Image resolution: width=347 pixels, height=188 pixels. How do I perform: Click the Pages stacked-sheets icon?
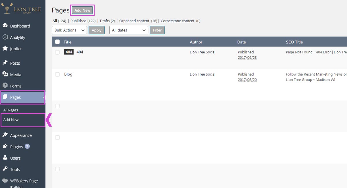coord(5,97)
